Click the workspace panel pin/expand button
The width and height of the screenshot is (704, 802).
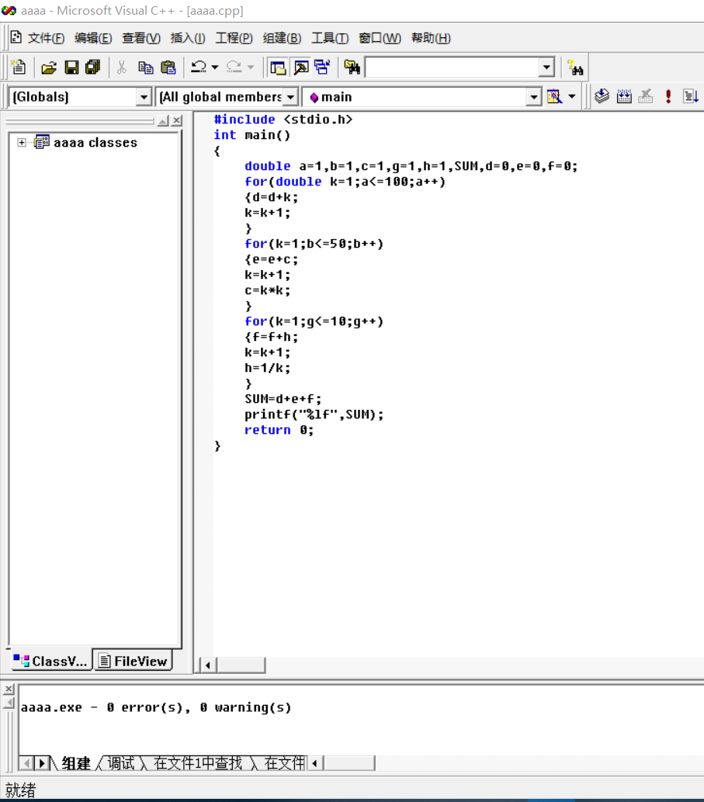pyautogui.click(x=163, y=120)
